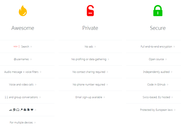Select Email sign-up available

[89, 97]
